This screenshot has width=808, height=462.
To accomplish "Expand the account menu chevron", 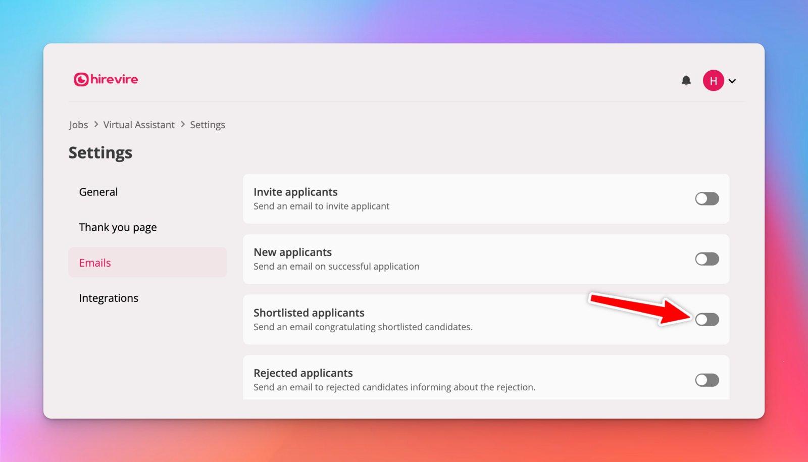I will (732, 81).
